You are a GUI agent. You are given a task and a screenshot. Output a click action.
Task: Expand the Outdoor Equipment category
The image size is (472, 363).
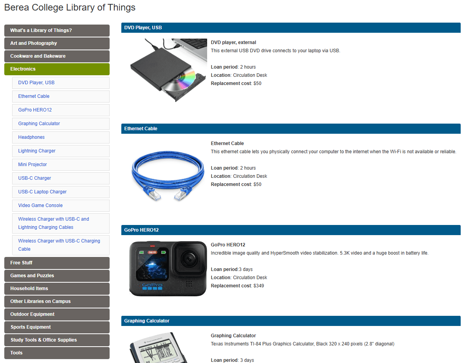[x=57, y=314]
